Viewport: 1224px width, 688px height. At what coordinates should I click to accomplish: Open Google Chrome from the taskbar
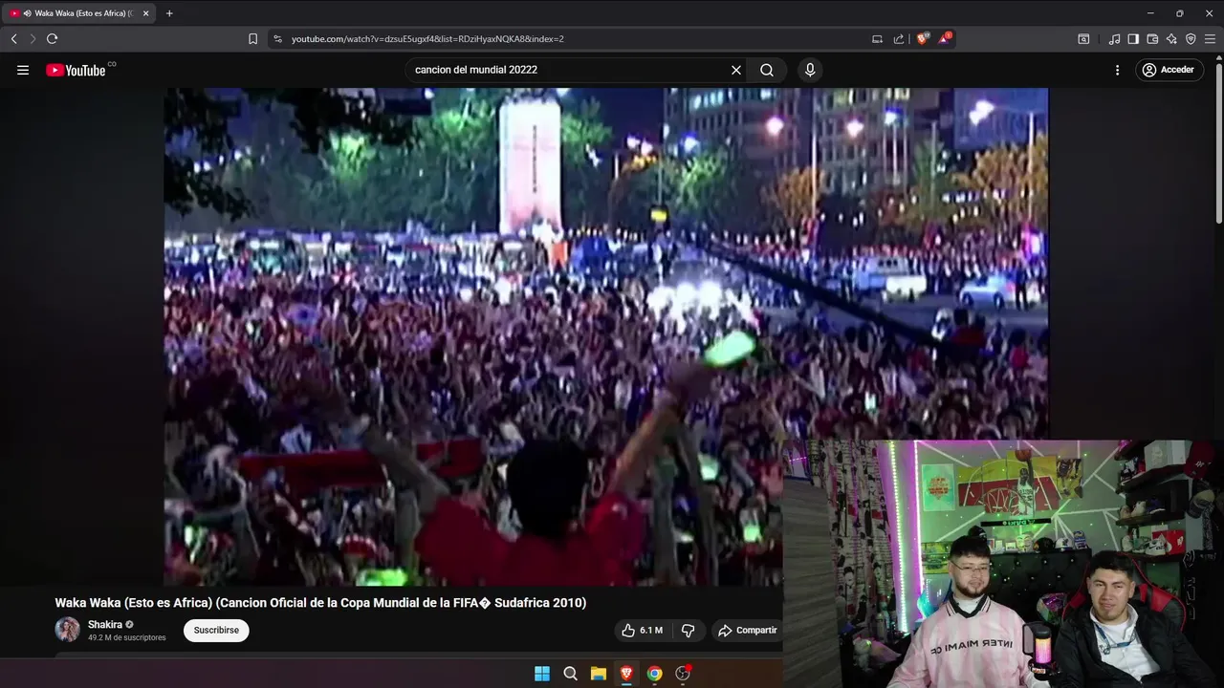pyautogui.click(x=654, y=674)
